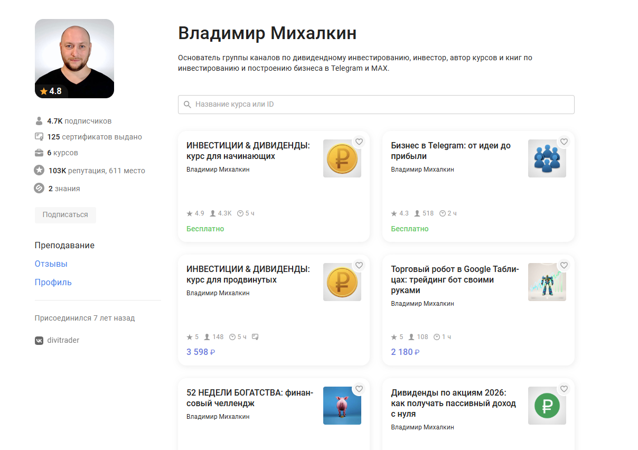
Task: Open the divitrader VK link
Action: tap(63, 341)
